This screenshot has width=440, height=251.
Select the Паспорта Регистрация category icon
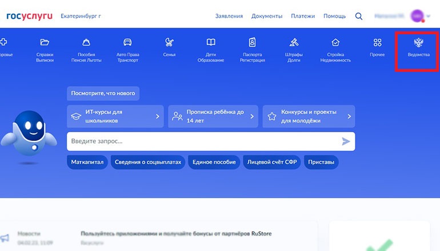(252, 43)
